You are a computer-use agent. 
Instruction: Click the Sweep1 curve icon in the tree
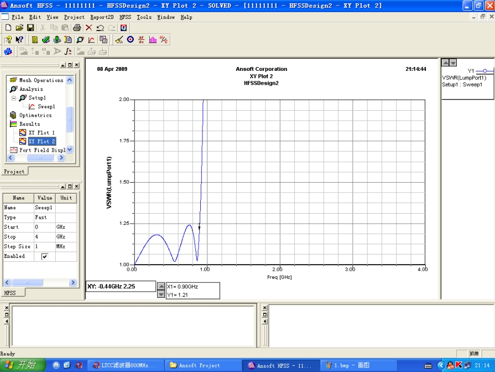point(32,107)
